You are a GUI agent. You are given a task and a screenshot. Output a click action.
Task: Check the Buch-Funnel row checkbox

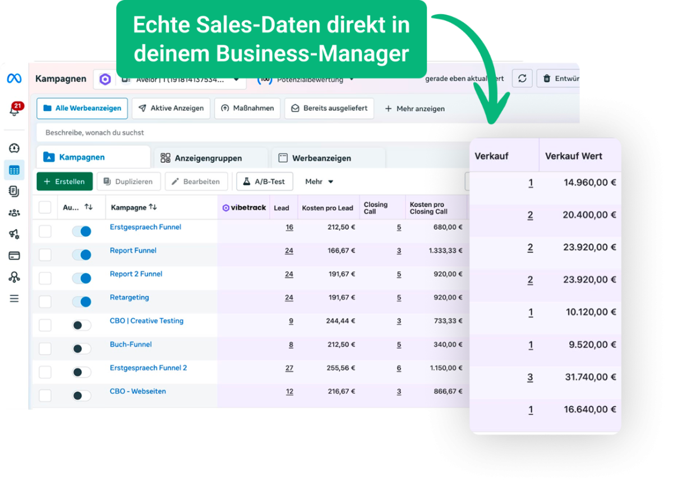[x=45, y=349]
